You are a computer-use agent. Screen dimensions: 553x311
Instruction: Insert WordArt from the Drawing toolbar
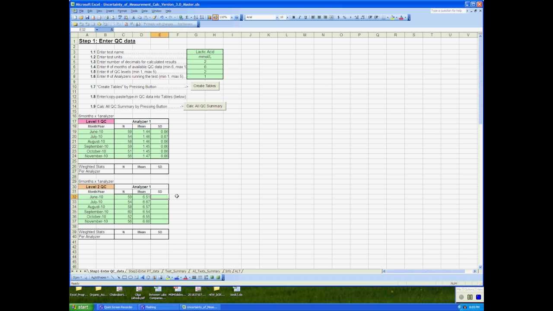click(143, 277)
